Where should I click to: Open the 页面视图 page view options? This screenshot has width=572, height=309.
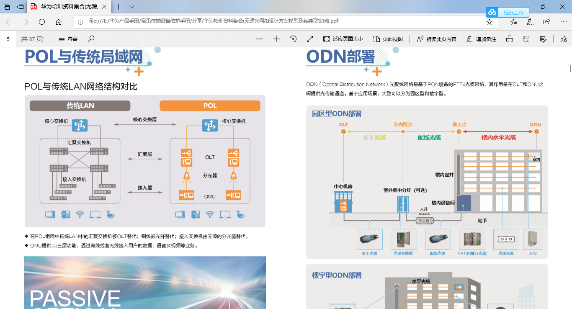(x=388, y=39)
